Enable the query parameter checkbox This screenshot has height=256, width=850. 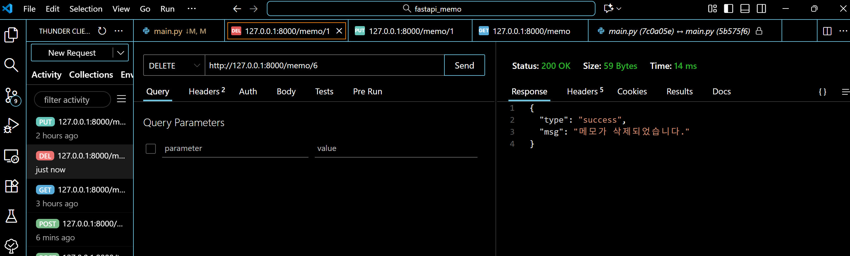pyautogui.click(x=151, y=149)
